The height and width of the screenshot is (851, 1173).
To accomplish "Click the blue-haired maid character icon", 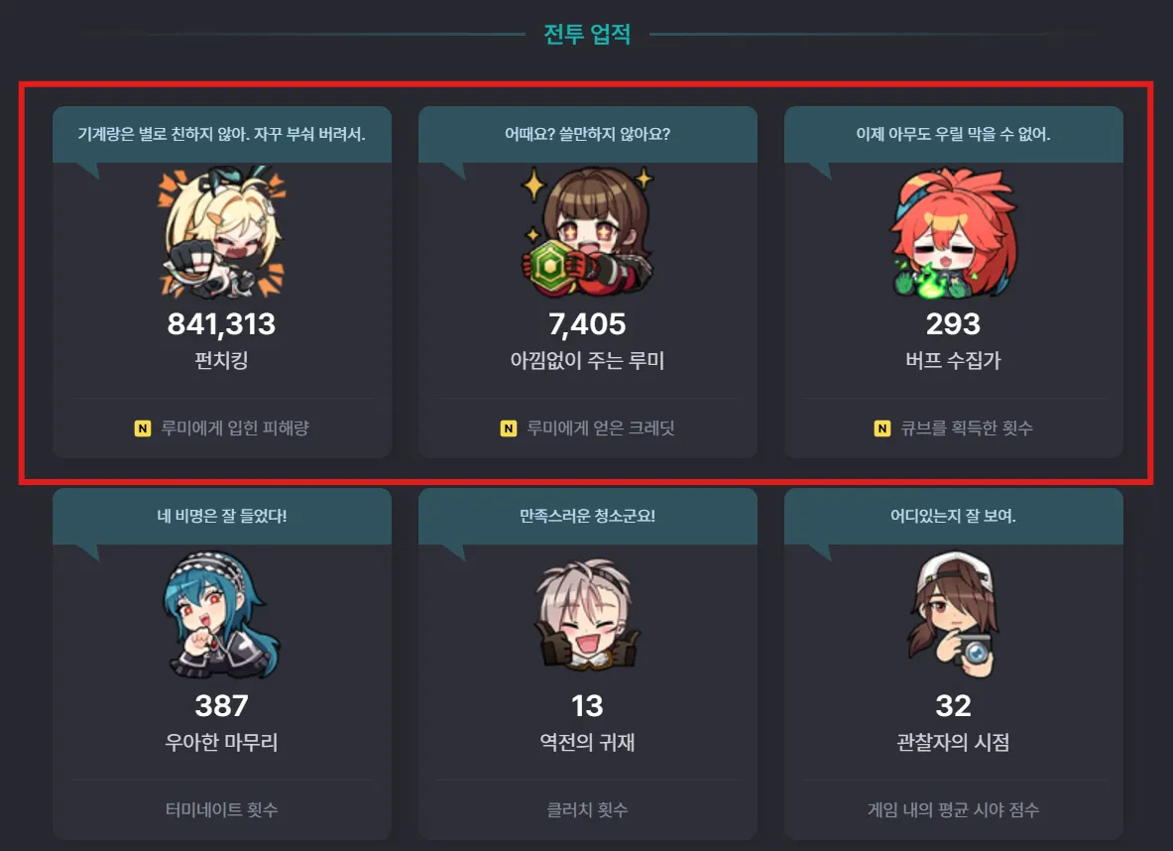I will point(221,615).
